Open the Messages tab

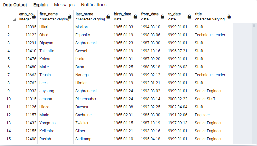point(64,5)
